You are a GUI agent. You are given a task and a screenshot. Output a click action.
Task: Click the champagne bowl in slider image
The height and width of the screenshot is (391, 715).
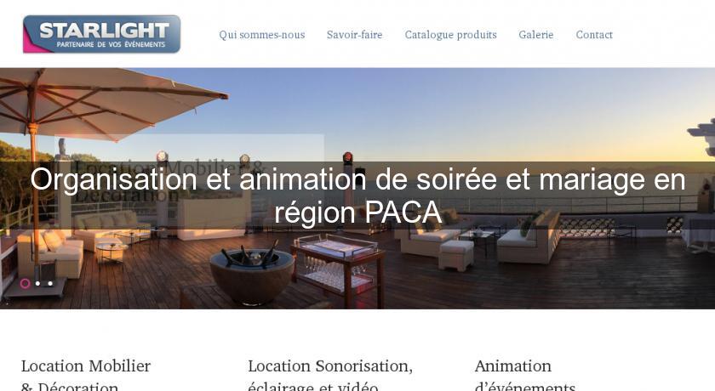pos(252,275)
